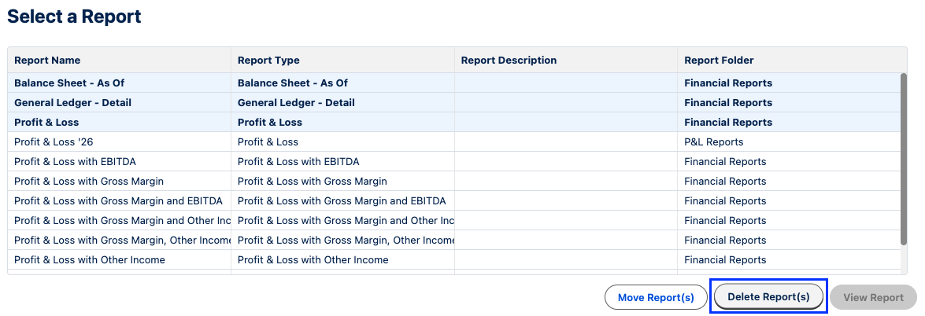Click the View Report button
This screenshot has height=316, width=925.
[873, 298]
